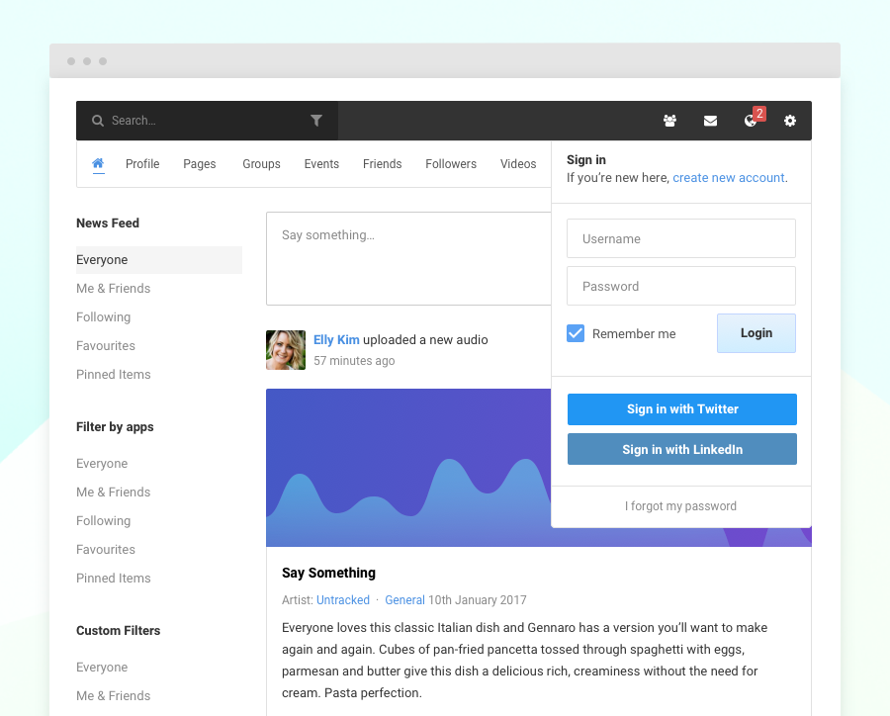Open the Events tab
The image size is (890, 716).
coord(321,164)
